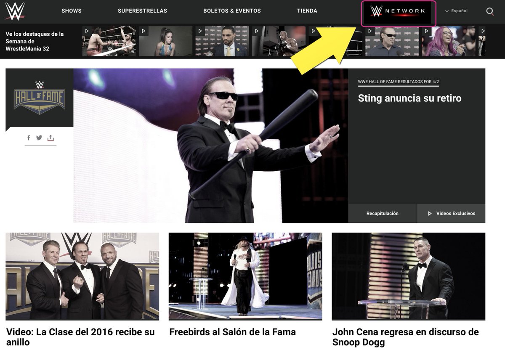505x355 pixels.
Task: Open the Hall of Fame logo badge
Action: pos(39,98)
